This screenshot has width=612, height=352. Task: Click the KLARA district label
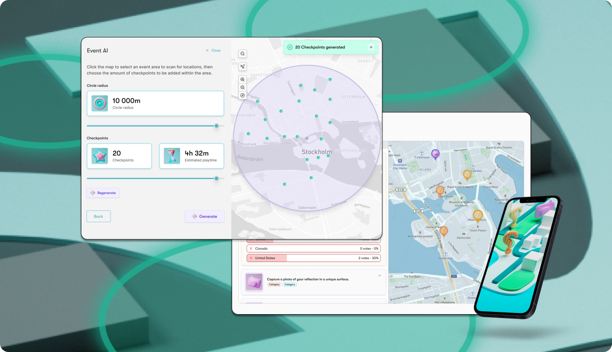tap(426, 170)
